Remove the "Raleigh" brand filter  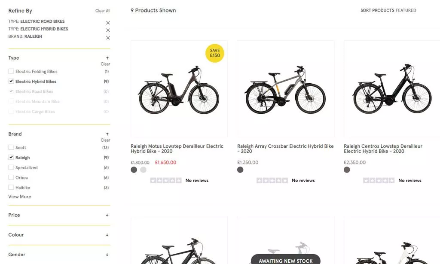pos(108,37)
